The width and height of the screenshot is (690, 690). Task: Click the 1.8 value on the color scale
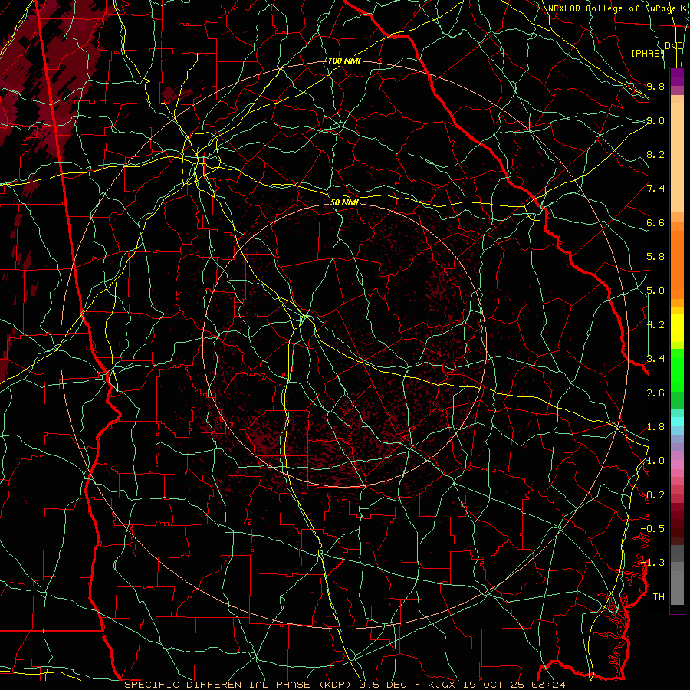pyautogui.click(x=655, y=427)
